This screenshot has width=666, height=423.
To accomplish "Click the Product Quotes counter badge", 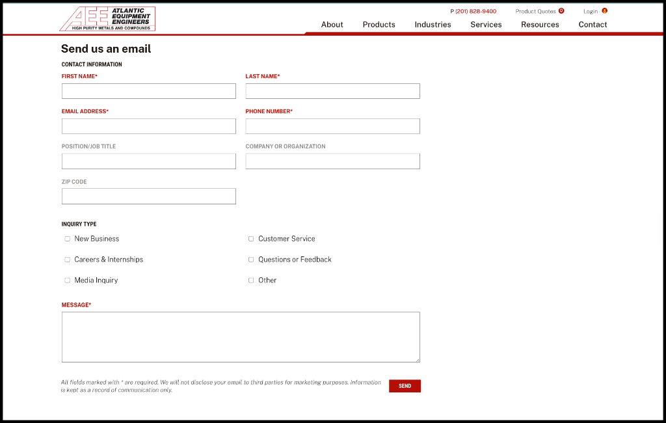I will pos(561,11).
